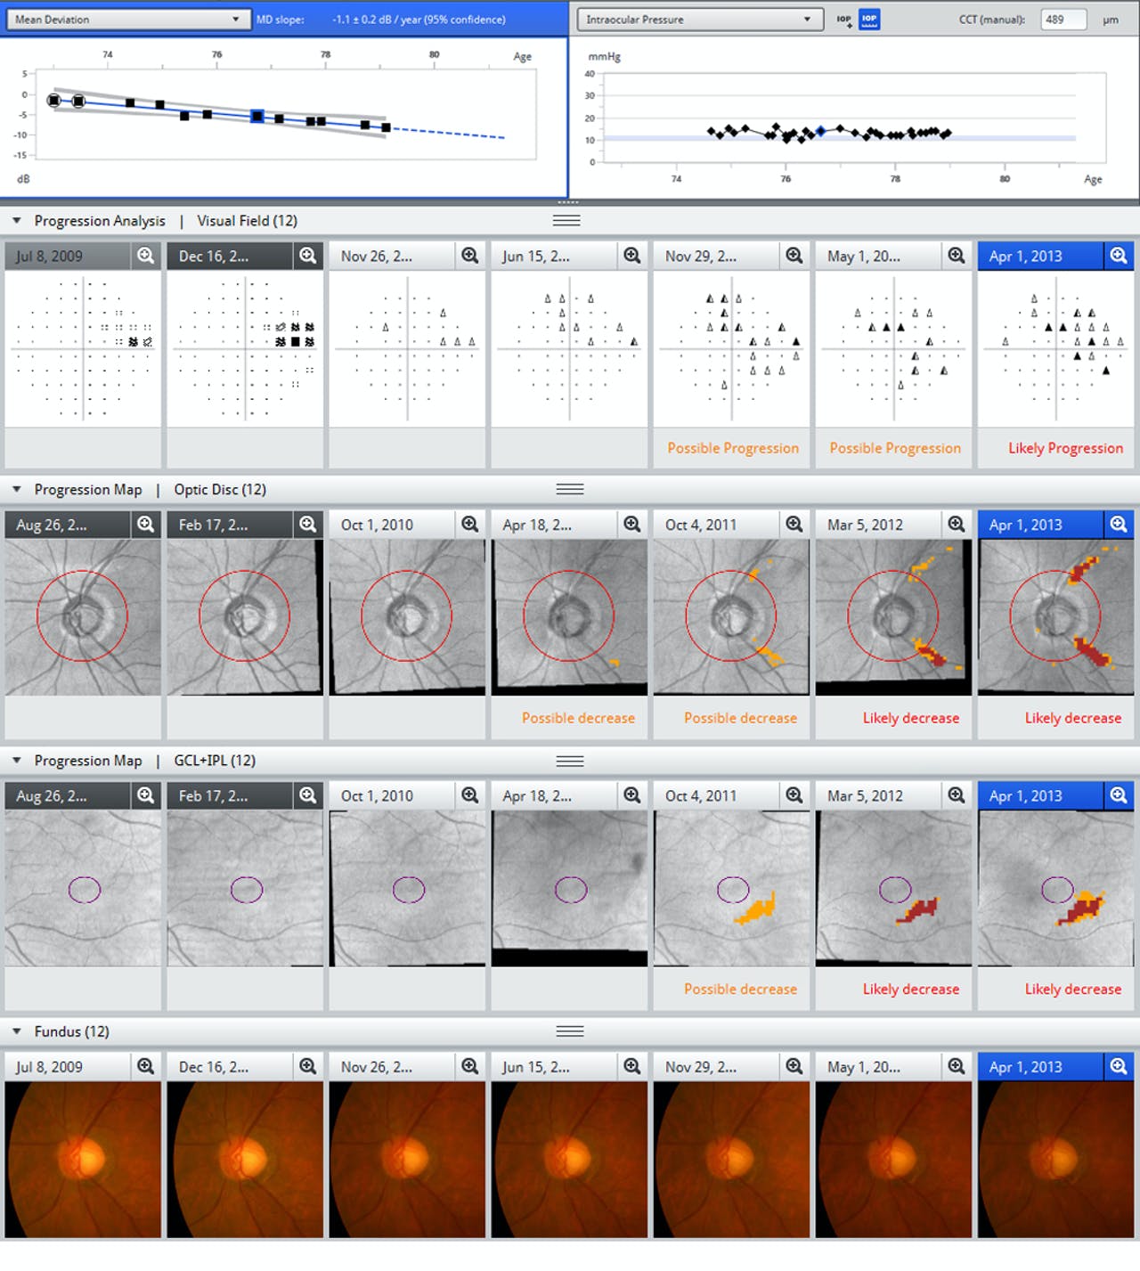
Task: Zoom into Jul 8, 2009 visual field
Action: [x=145, y=257]
